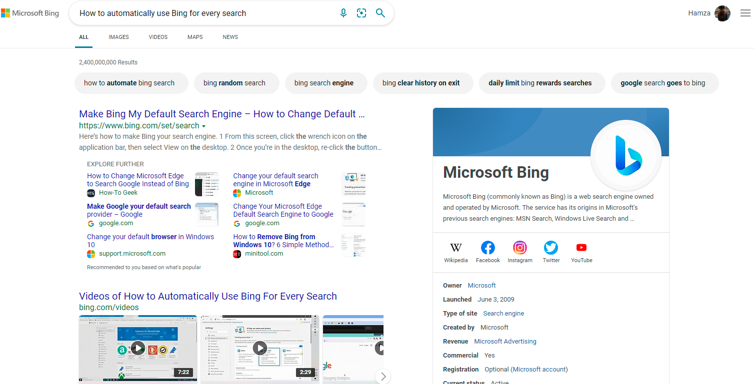754x384 pixels.
Task: Click How-To Geek site favicon
Action: click(x=91, y=193)
